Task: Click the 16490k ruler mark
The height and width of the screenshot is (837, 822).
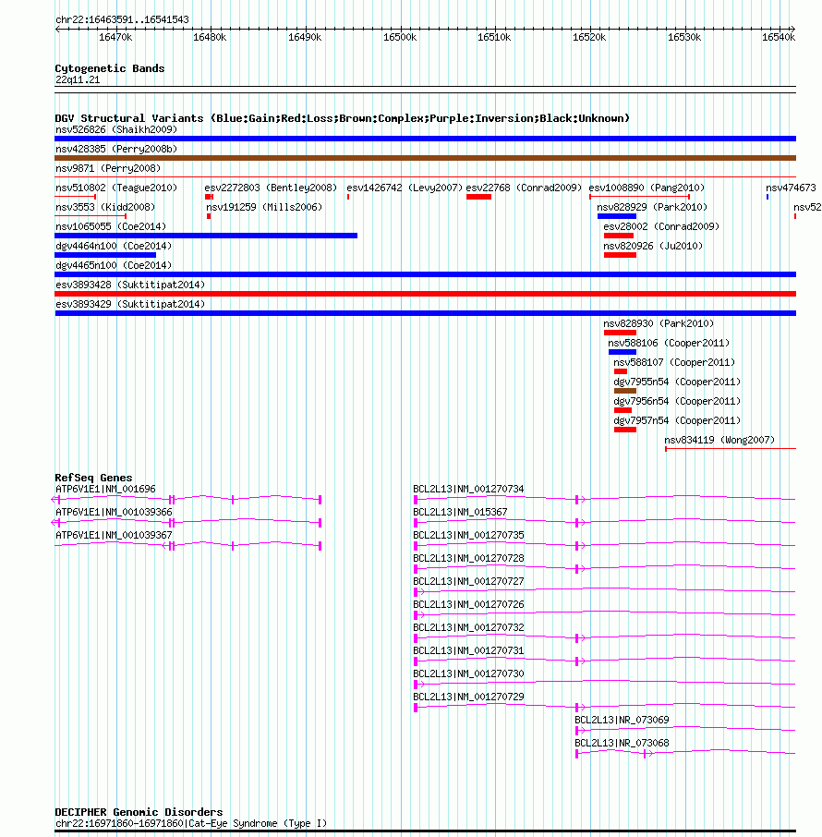Action: click(x=305, y=37)
